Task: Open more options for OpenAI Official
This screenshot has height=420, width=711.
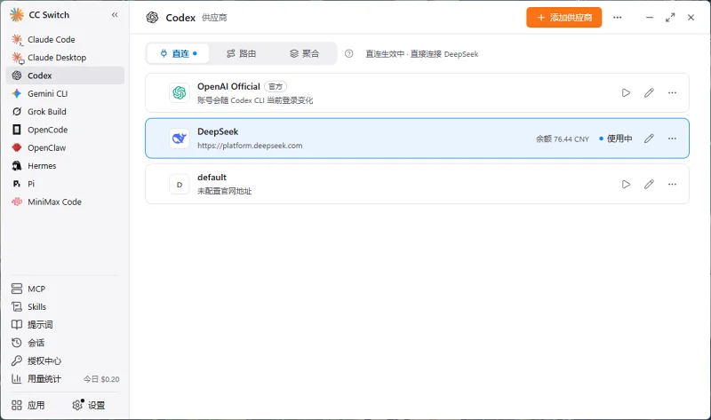Action: (672, 93)
